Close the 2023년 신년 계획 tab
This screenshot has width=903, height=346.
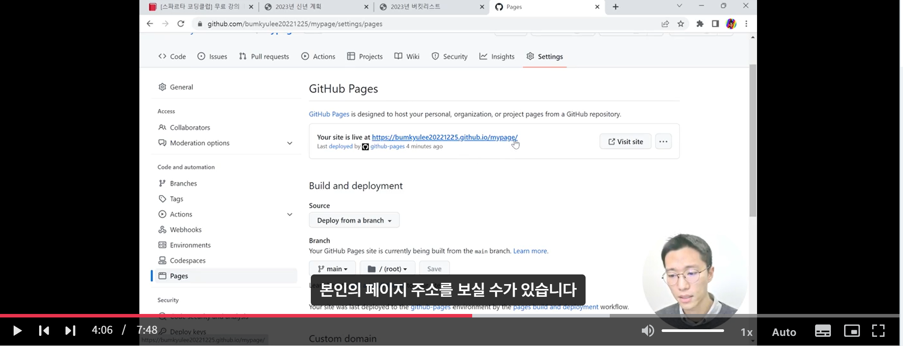367,7
